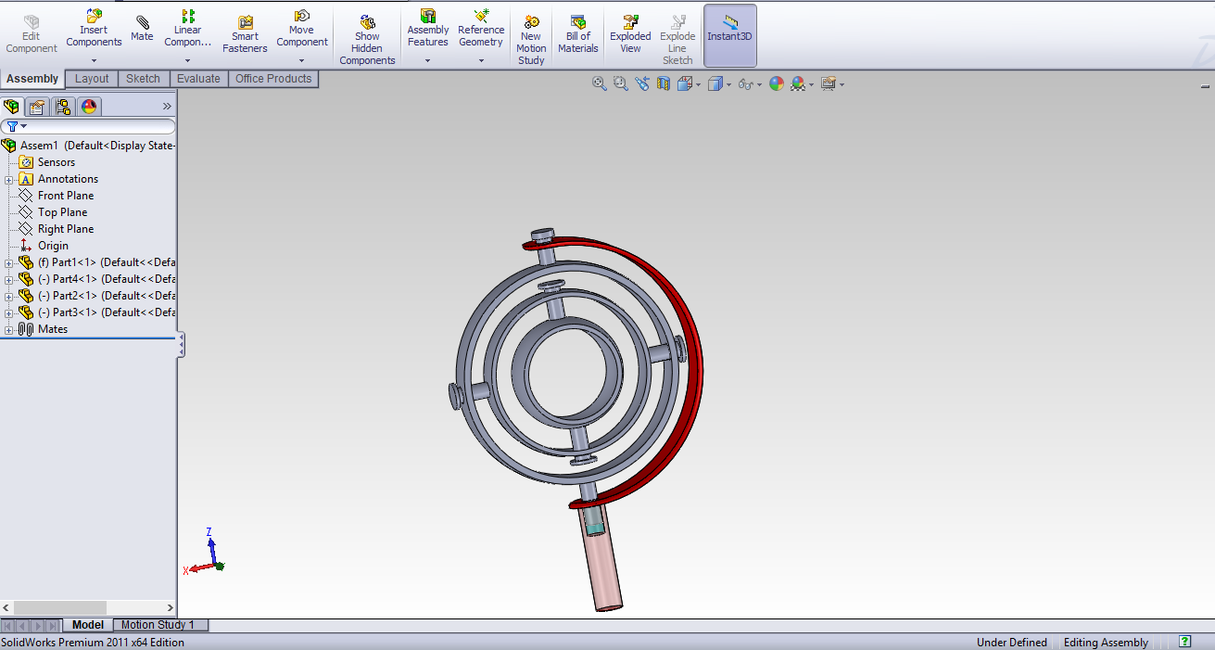1215x650 pixels.
Task: Click the Explode Line Sketch tool
Action: 677,41
